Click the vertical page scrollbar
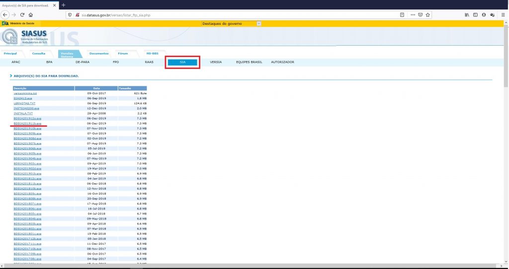This screenshot has height=269, width=509. pos(506,149)
